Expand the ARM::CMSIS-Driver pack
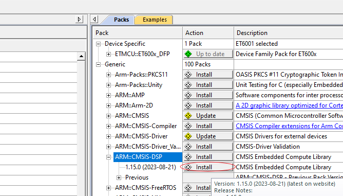Image resolution: width=343 pixels, height=196 pixels. [108, 137]
